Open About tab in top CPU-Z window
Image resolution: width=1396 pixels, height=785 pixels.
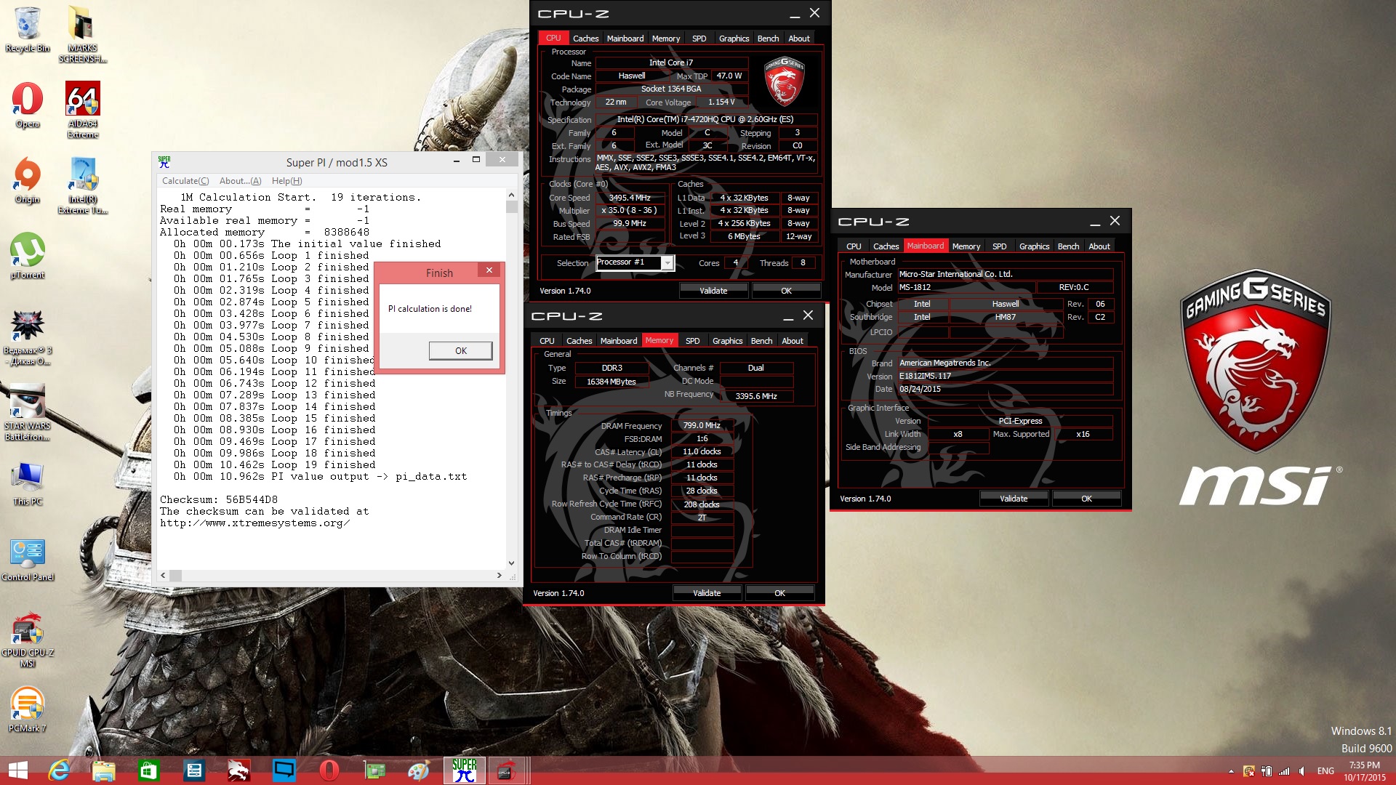tap(798, 39)
